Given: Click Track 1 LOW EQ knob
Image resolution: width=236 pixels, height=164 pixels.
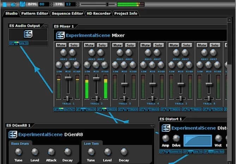Looking at the screenshot, I should tap(59, 65).
